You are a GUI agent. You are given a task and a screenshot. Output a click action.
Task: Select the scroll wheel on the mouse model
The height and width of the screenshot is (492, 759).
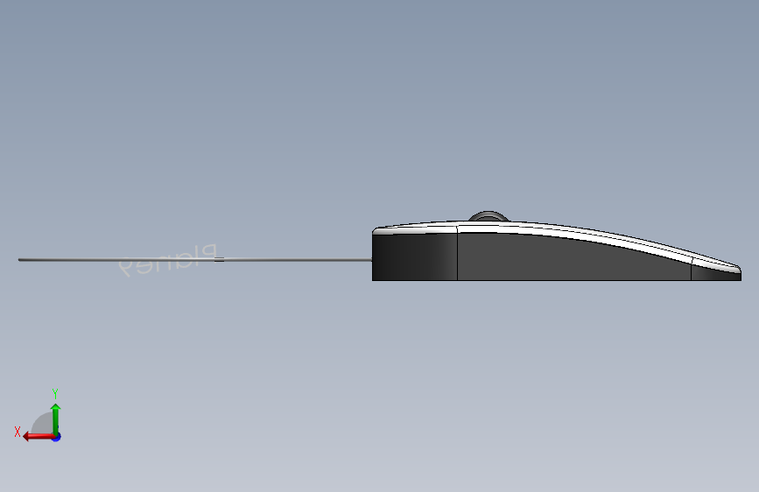tap(488, 216)
